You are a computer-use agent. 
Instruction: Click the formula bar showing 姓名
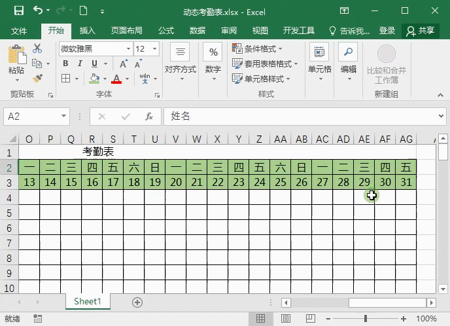300,117
